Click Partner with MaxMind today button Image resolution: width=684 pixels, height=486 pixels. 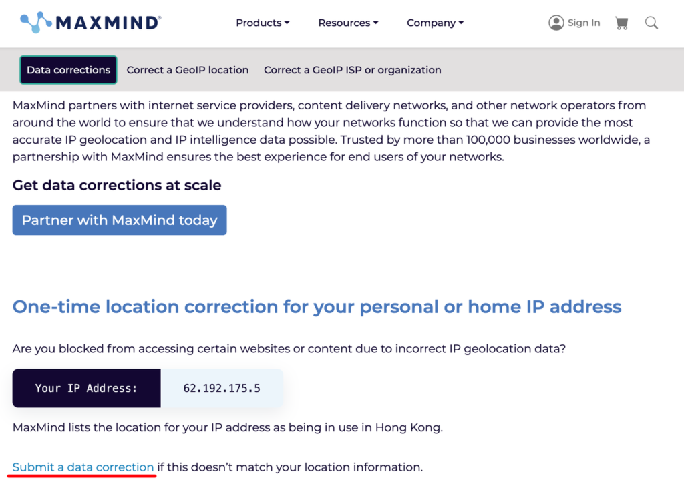(x=120, y=220)
